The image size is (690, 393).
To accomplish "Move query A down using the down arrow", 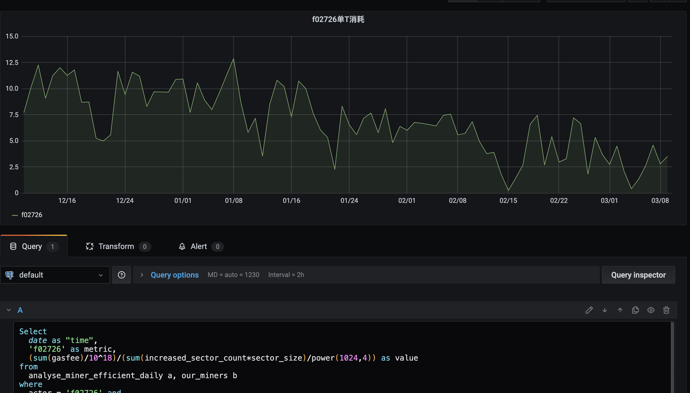I will (x=605, y=310).
